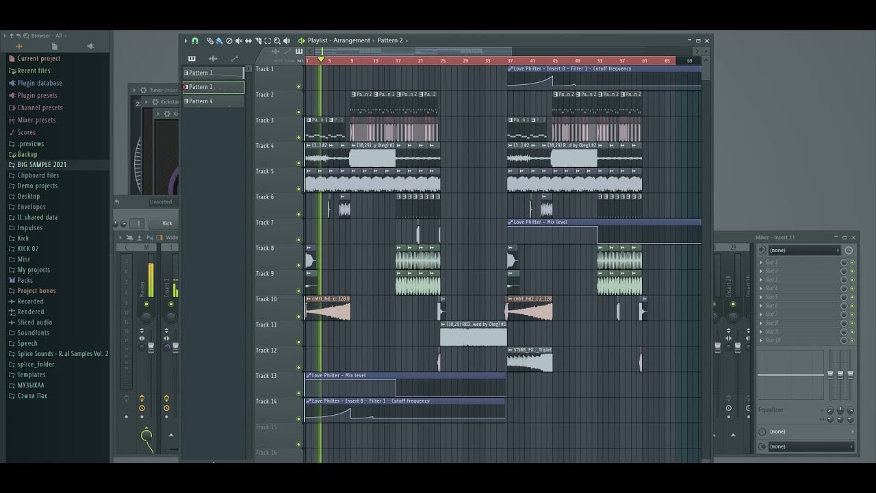Screen dimensions: 876x493
Task: Show audio clips with waveform icon in picker
Action: tap(213, 59)
